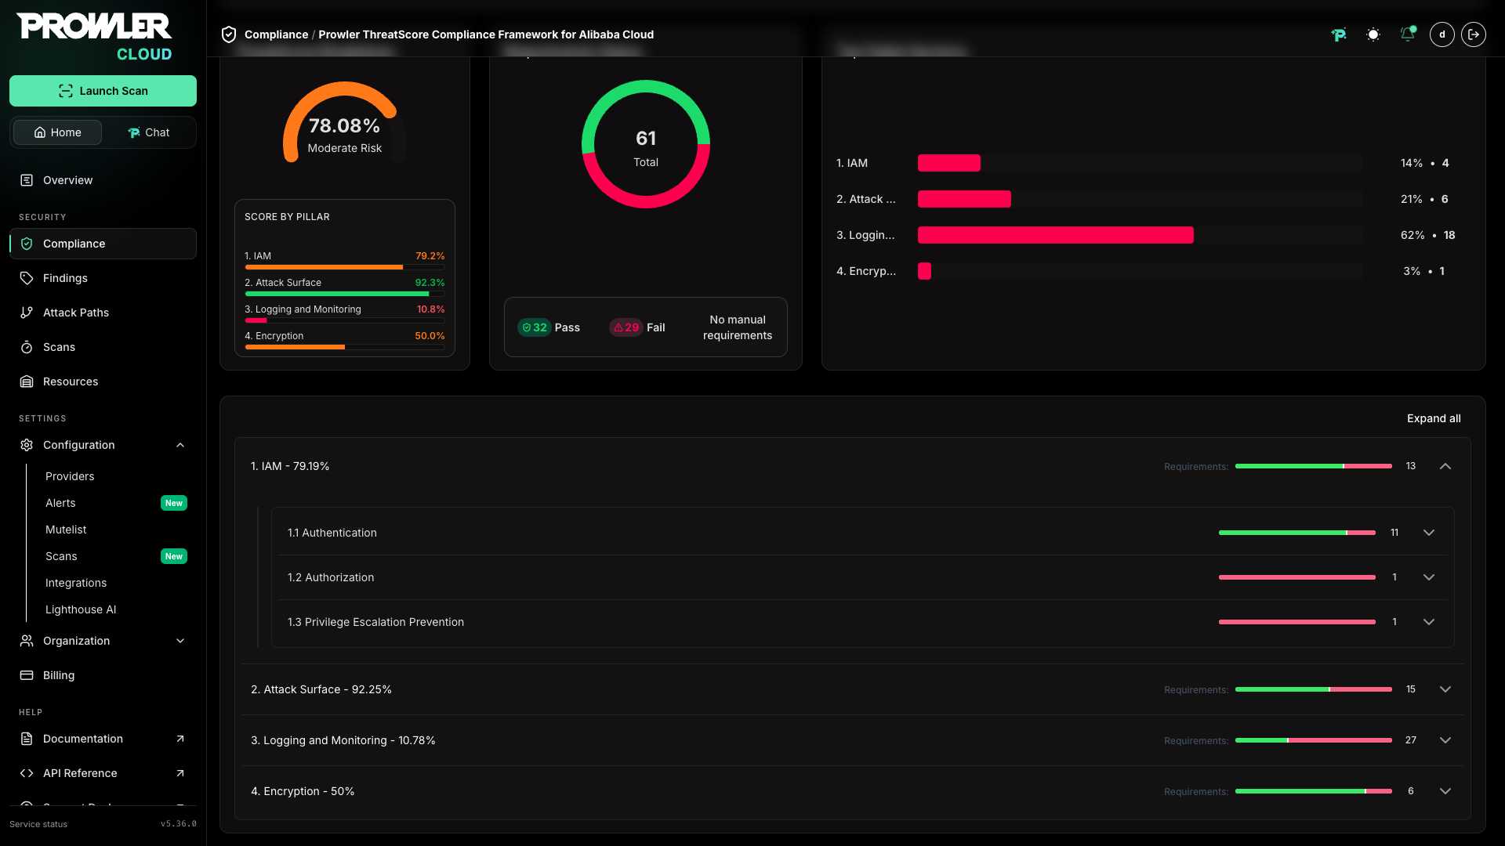Open user avatar 'd' menu
Image resolution: width=1505 pixels, height=846 pixels.
(1442, 34)
